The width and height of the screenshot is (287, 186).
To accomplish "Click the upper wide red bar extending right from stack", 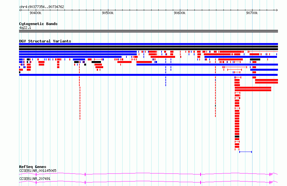I will (253, 88).
